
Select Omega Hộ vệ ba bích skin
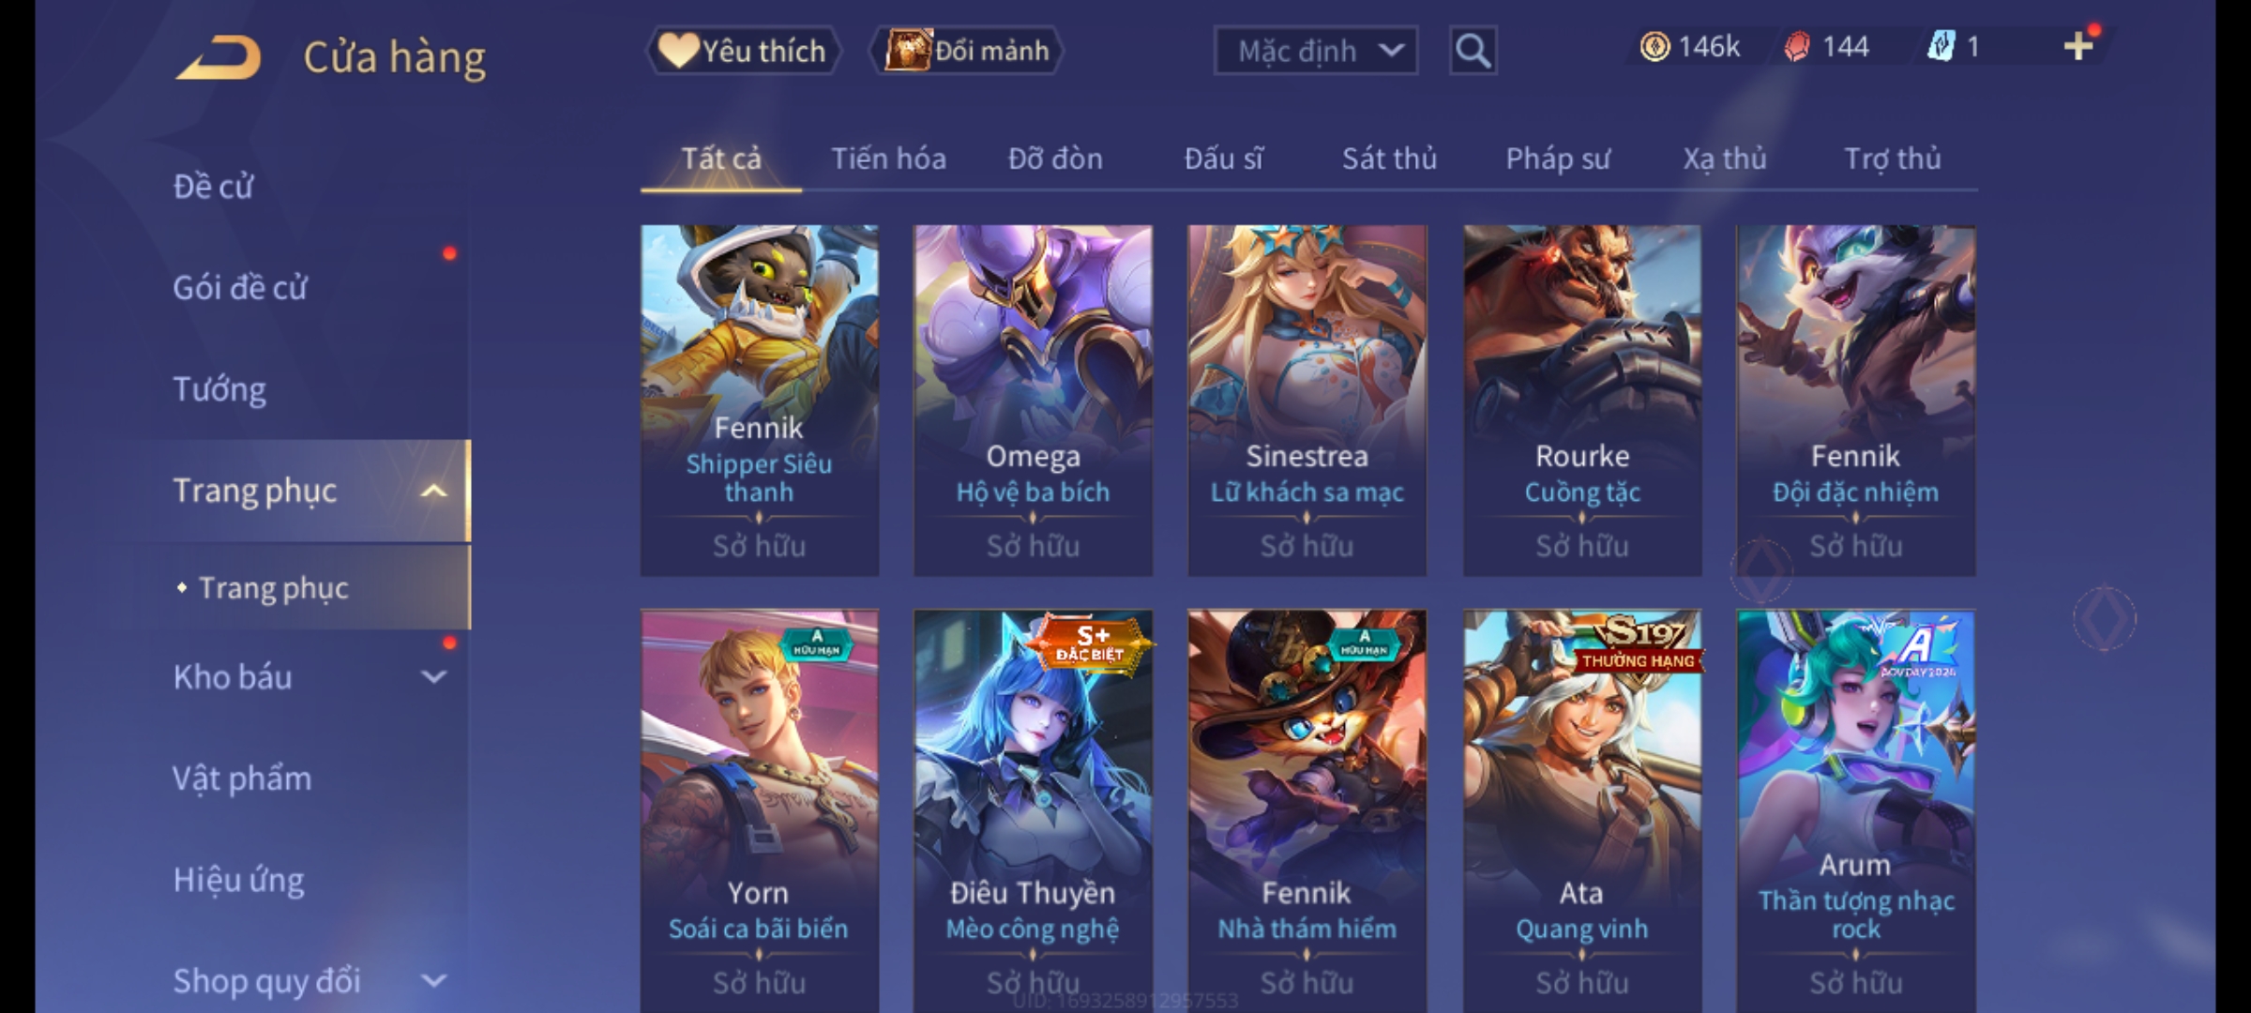pos(1033,401)
